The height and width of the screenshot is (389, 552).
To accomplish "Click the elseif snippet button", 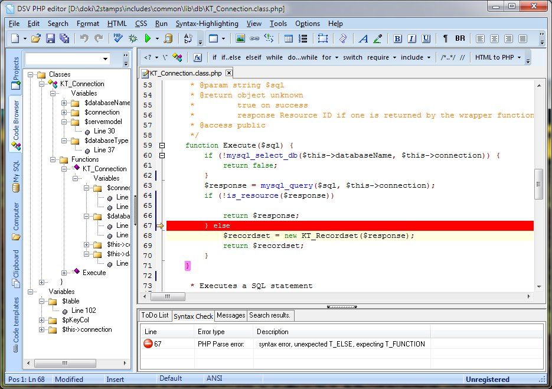I will click(255, 58).
